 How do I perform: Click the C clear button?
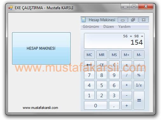click(x=114, y=65)
